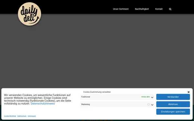Click Einstellungen speichern button
Viewport: 194px width, 121px height.
click(173, 112)
